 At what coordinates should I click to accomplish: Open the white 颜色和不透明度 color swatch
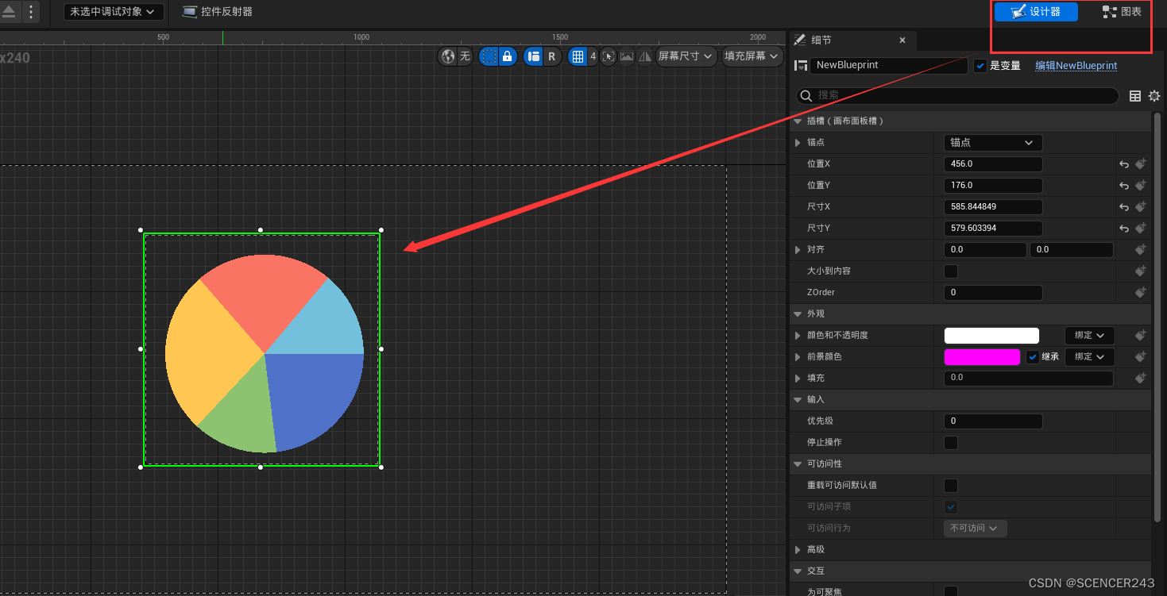tap(991, 336)
